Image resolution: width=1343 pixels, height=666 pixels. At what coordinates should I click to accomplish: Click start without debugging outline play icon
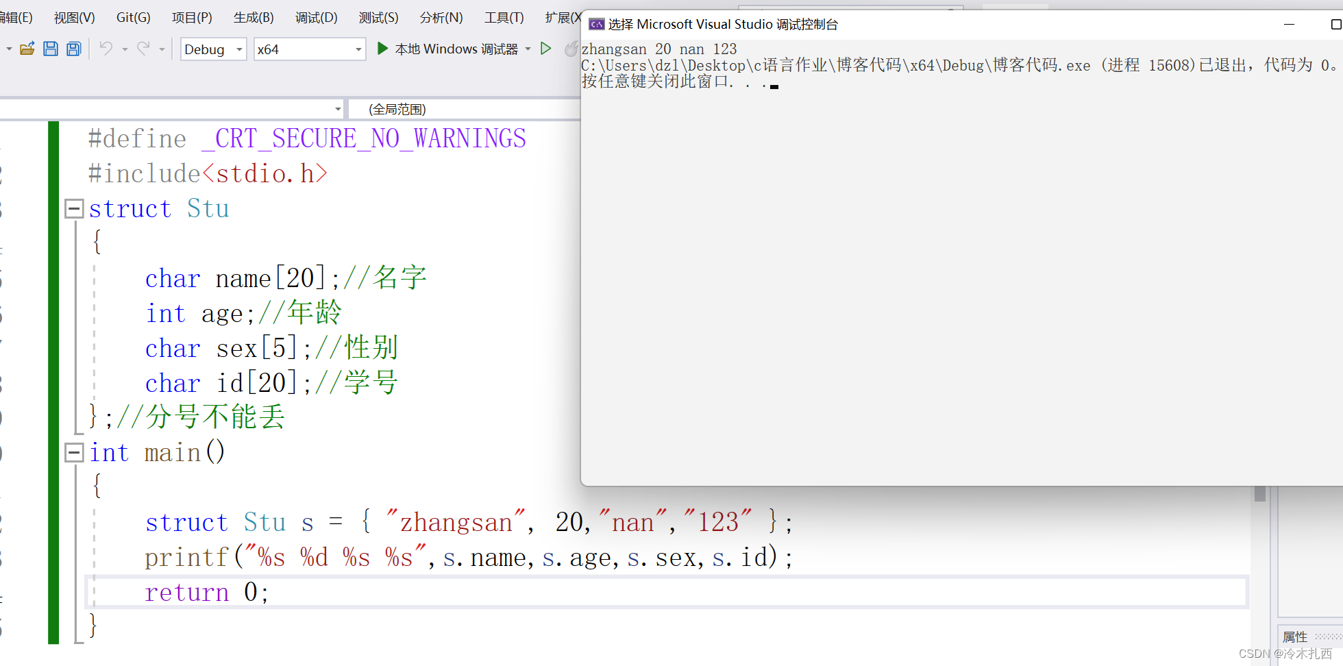(x=546, y=48)
